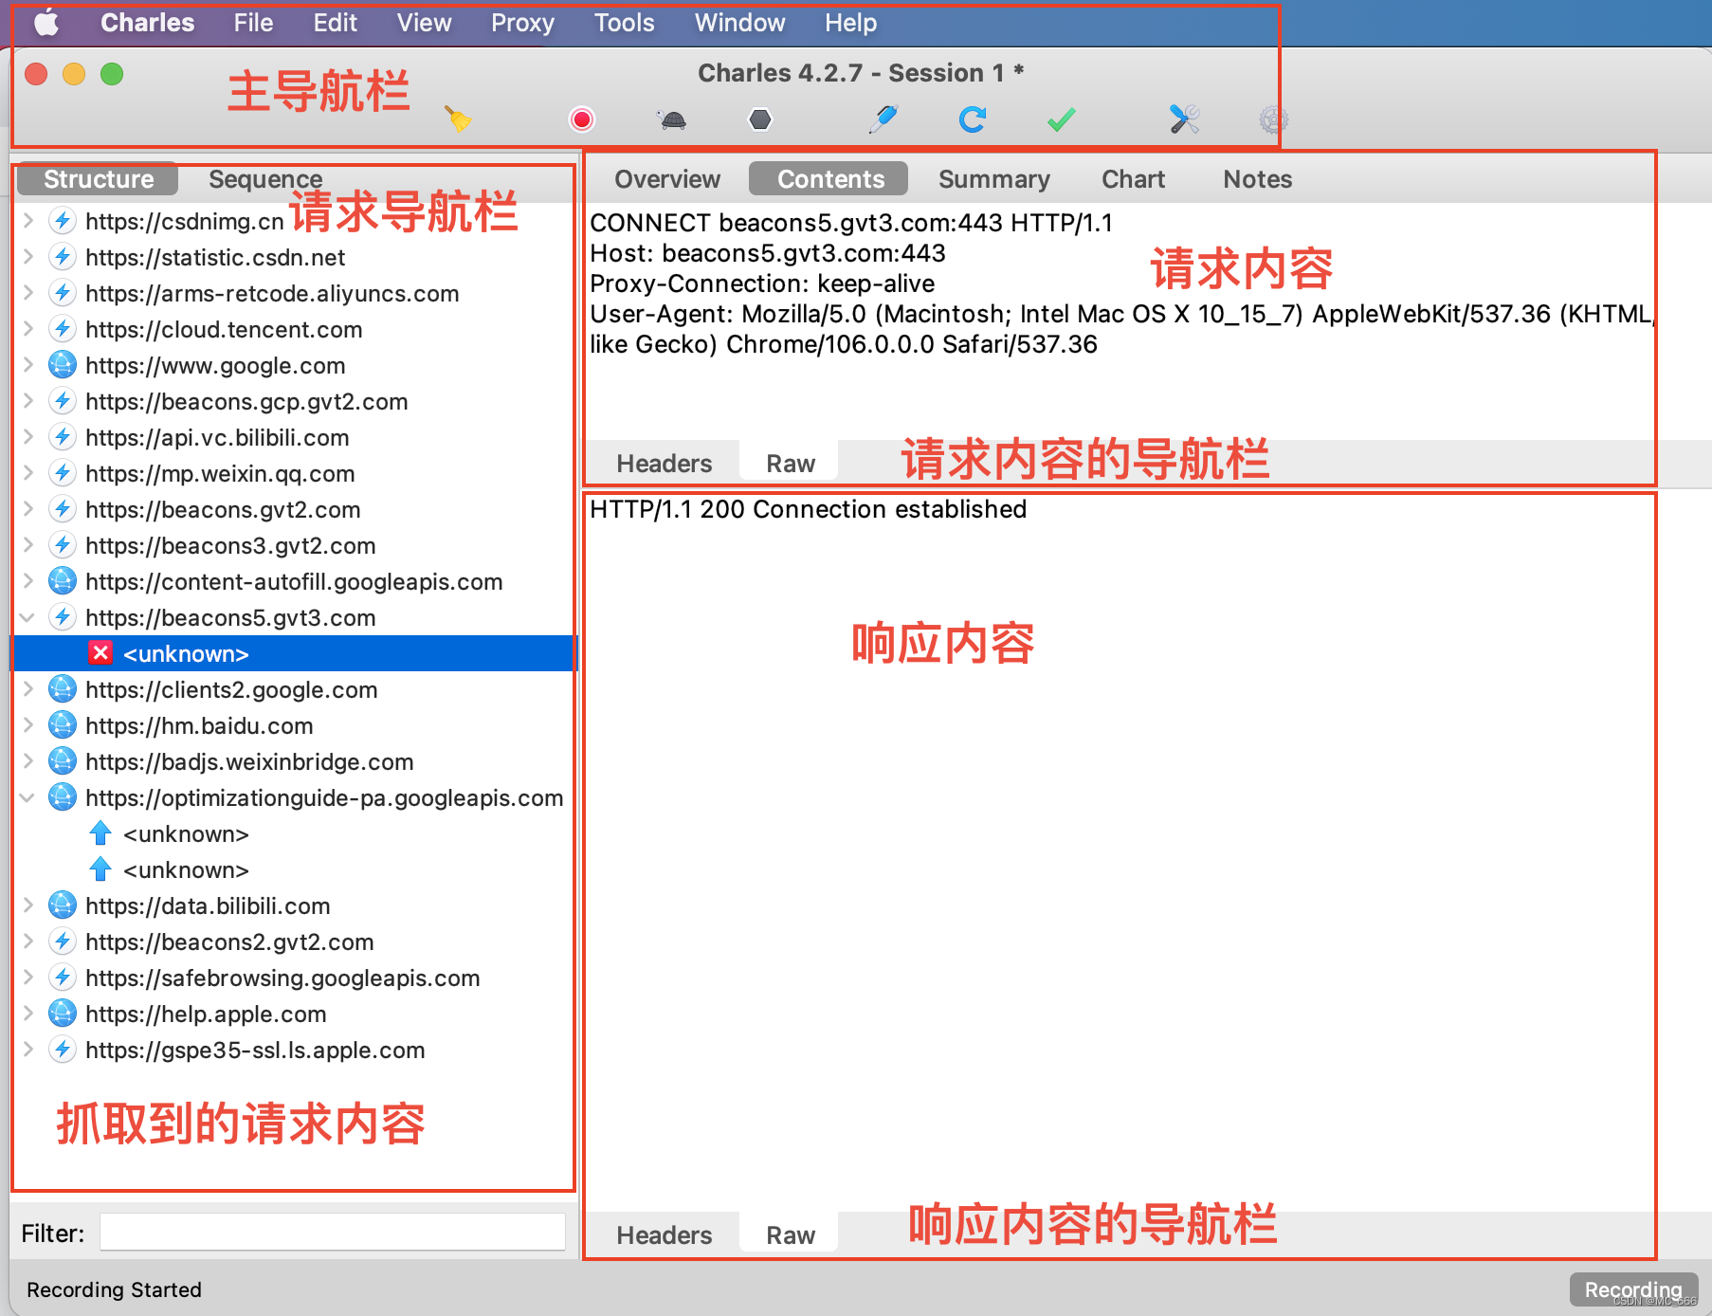
Task: Toggle breakpoints with the hexagon icon
Action: [760, 119]
